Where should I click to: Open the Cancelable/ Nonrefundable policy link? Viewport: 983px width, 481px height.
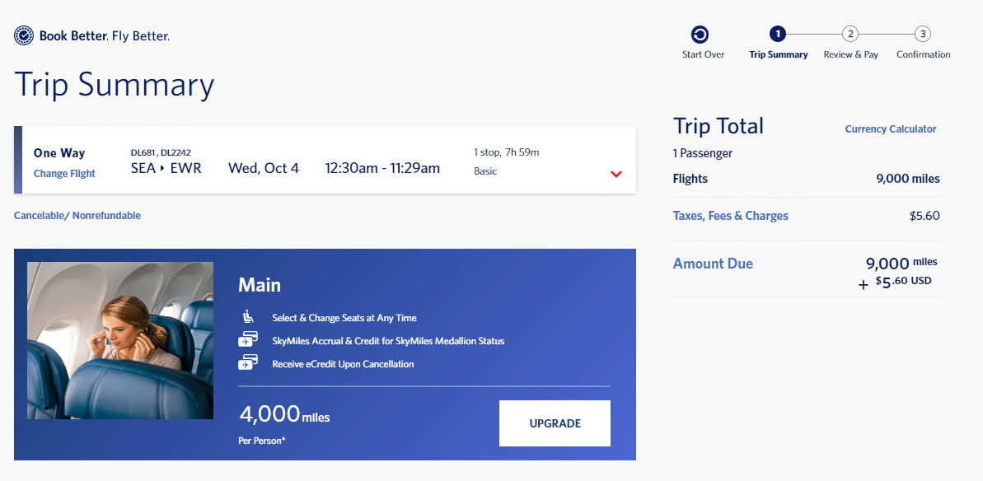[77, 216]
